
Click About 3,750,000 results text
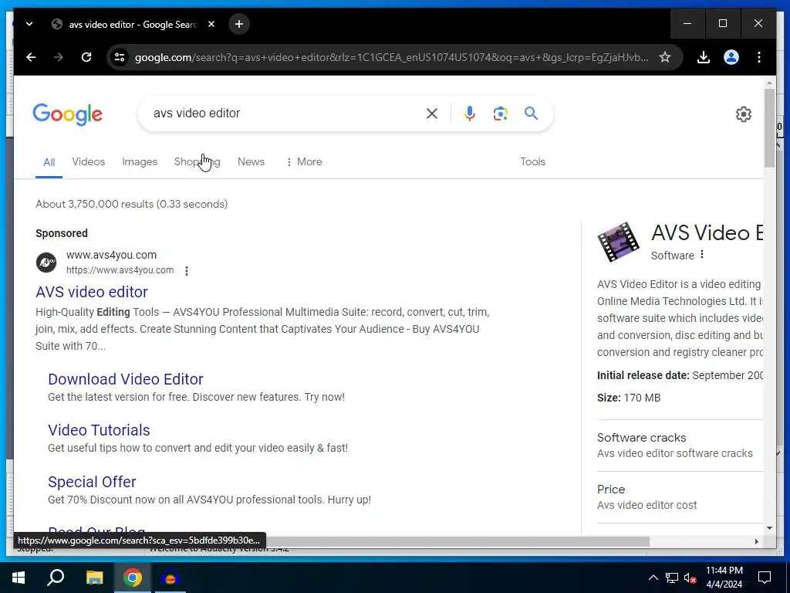point(131,204)
